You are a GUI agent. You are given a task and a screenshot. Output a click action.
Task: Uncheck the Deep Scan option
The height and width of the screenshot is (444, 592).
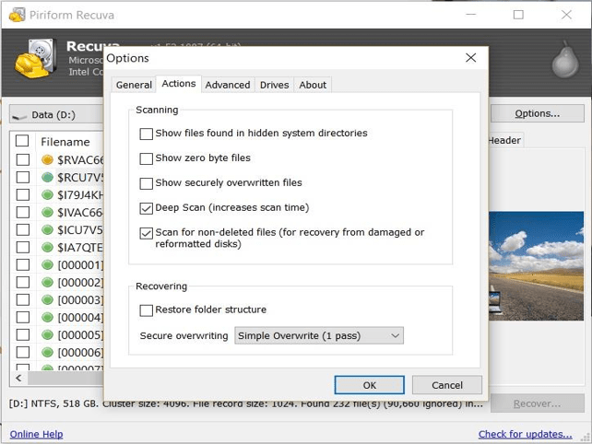[x=146, y=208]
